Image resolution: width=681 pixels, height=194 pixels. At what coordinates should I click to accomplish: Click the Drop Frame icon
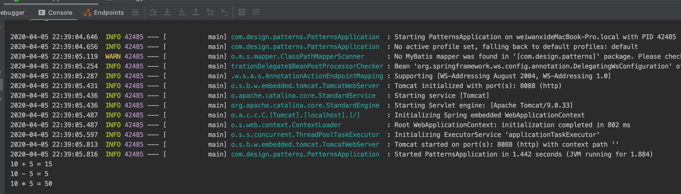[210, 12]
